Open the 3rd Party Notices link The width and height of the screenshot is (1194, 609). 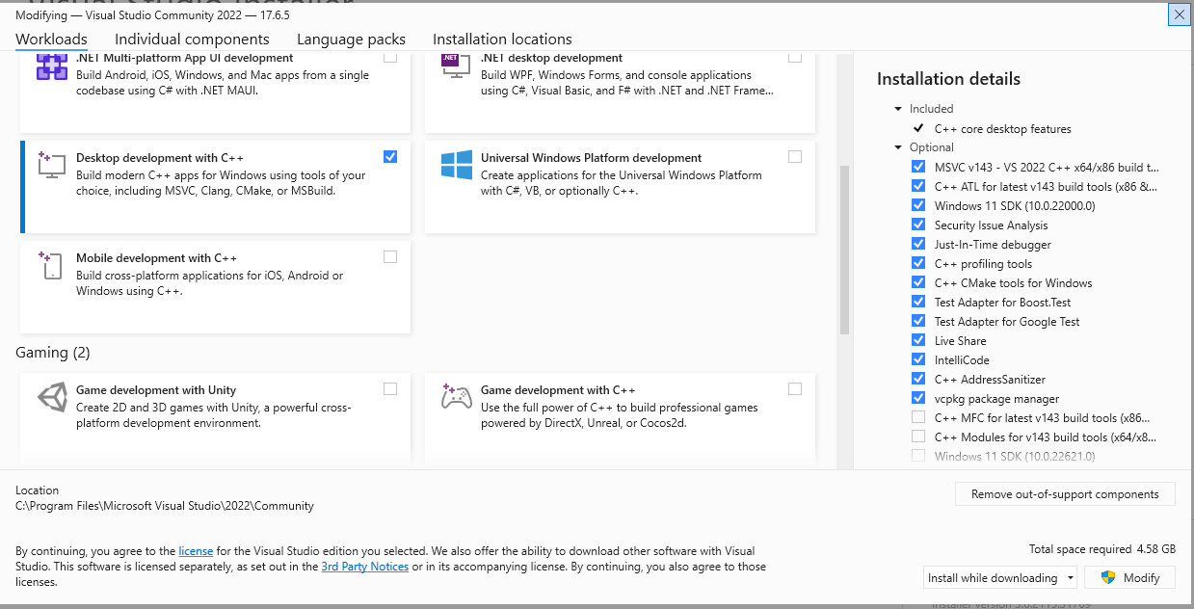click(x=364, y=567)
